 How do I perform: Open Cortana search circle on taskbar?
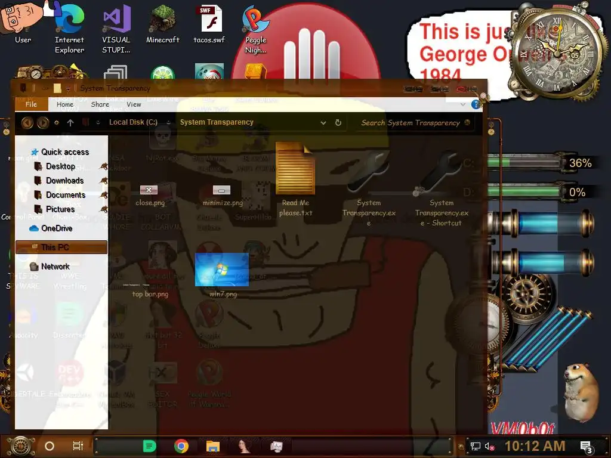coord(50,446)
